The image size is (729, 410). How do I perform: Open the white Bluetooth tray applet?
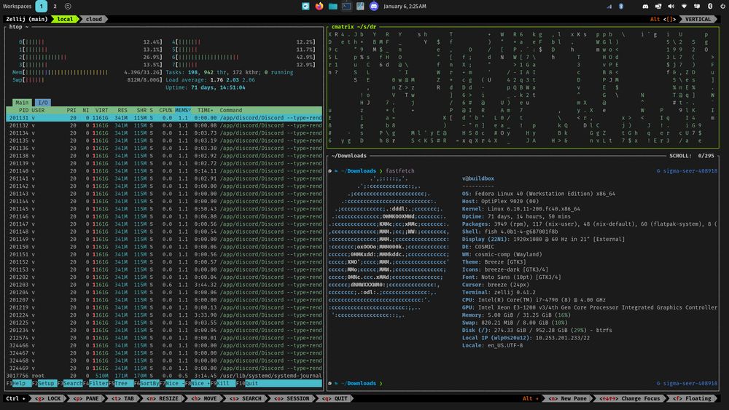tap(710, 6)
